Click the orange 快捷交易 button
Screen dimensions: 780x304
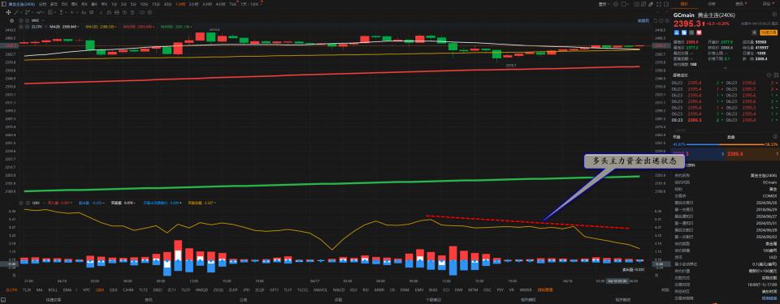point(769,32)
